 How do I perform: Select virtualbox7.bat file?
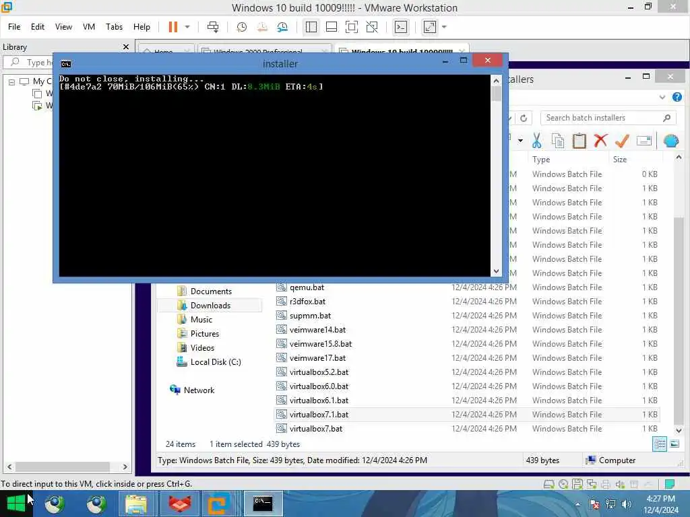coord(315,429)
